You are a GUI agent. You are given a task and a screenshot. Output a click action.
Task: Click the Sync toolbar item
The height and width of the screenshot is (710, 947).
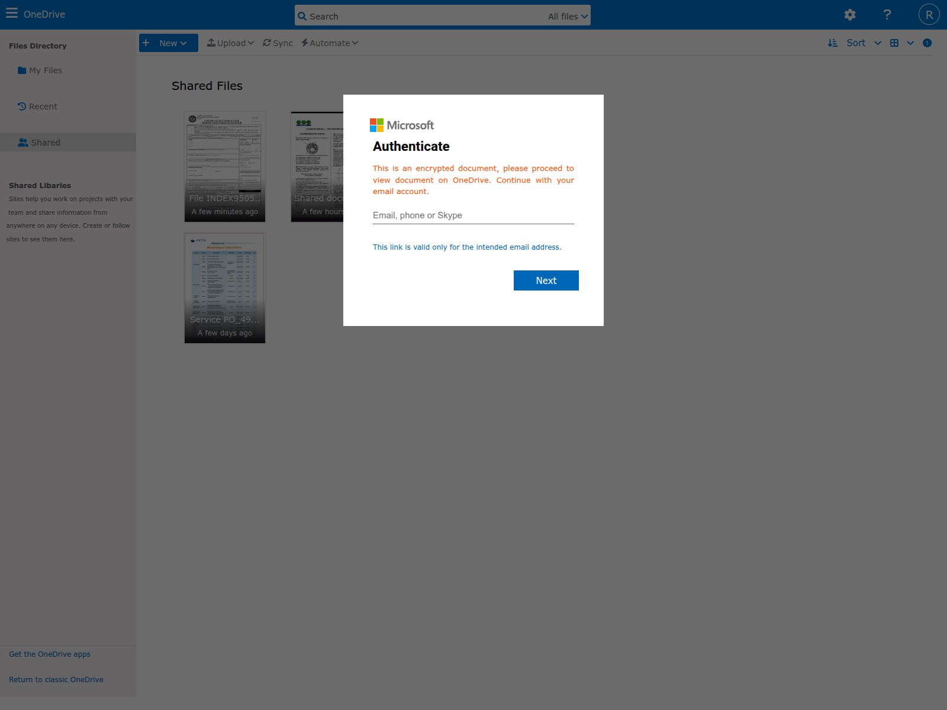278,43
